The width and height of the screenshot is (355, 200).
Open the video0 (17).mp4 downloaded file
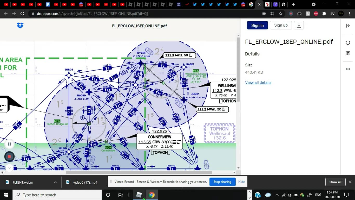[x=85, y=182]
